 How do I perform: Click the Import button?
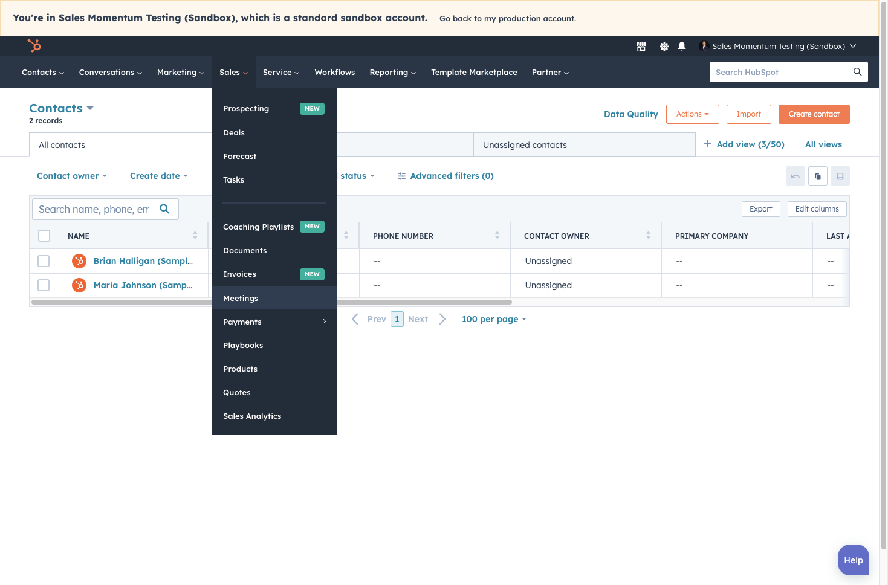click(x=749, y=114)
